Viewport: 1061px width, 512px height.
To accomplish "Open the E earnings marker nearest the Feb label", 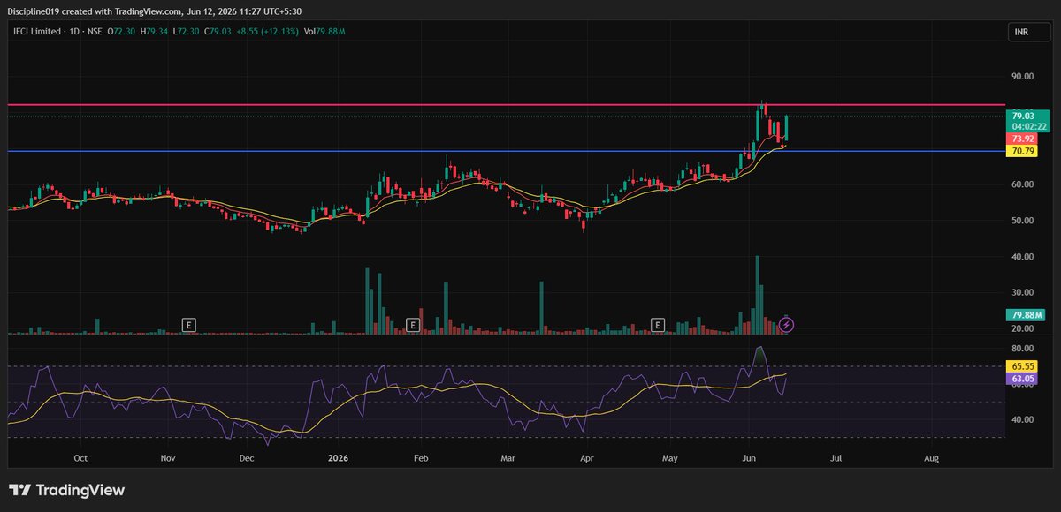I will pyautogui.click(x=412, y=325).
